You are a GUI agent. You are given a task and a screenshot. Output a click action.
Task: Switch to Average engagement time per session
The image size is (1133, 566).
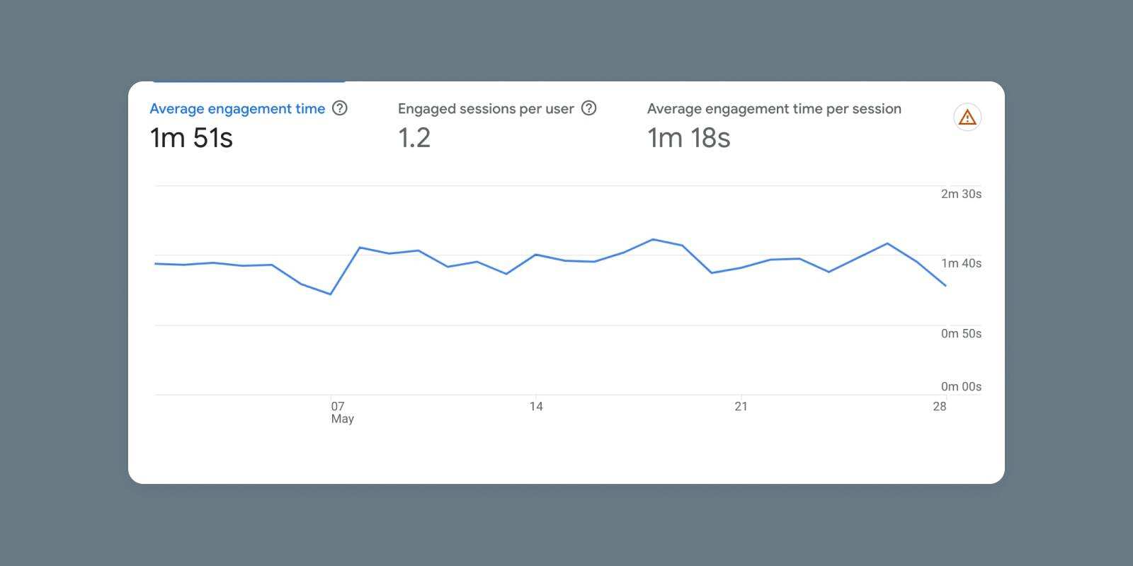774,109
